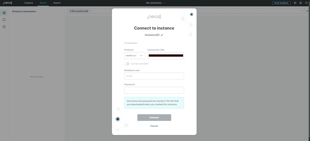
Task: Toggle Connect with SSO switch
Action: tap(127, 64)
